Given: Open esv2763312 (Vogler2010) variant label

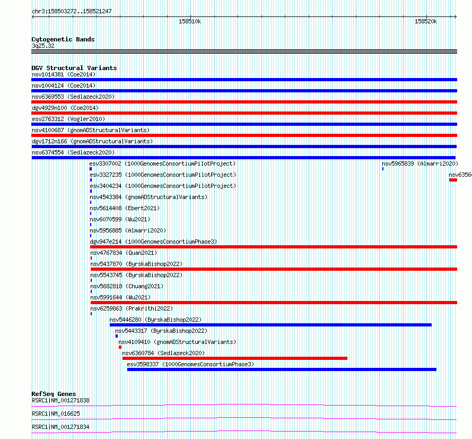Looking at the screenshot, I should (x=68, y=119).
